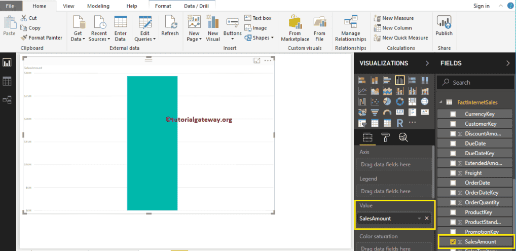Open Relationships (Model) view in sidebar
Screen dimensions: 516x251
7,100
